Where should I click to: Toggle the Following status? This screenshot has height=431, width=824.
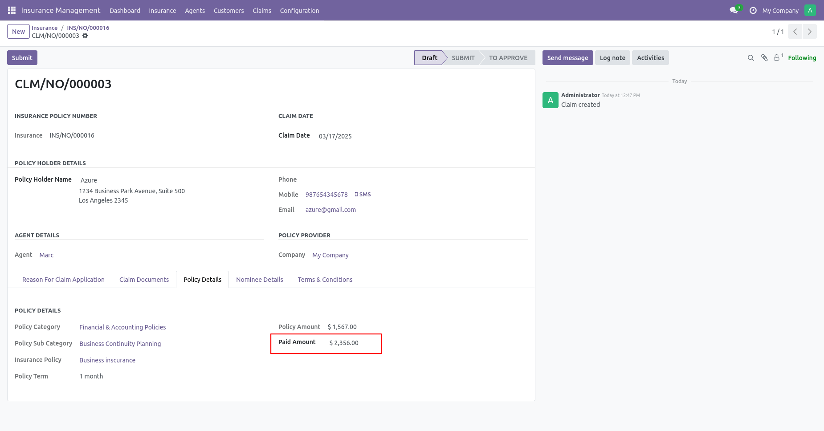click(802, 58)
